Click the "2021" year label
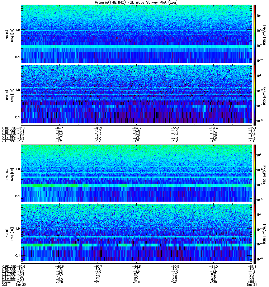269x287 pixels. [x=5, y=284]
